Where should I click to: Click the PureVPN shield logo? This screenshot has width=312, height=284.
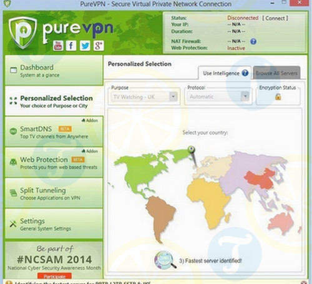pos(22,33)
